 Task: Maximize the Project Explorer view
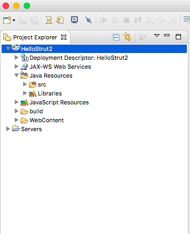[178, 37]
